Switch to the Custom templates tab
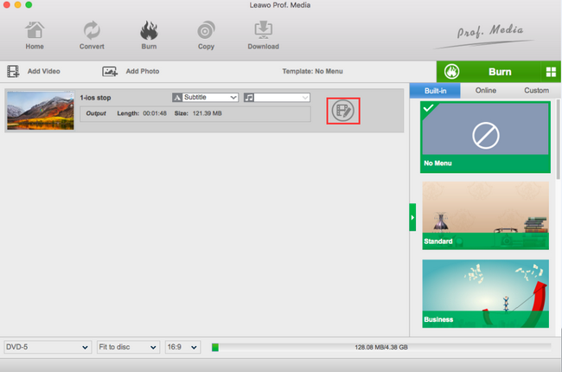Viewport: 562px width, 372px height. [x=536, y=91]
